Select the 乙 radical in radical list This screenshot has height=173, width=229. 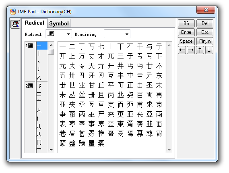click(x=39, y=78)
